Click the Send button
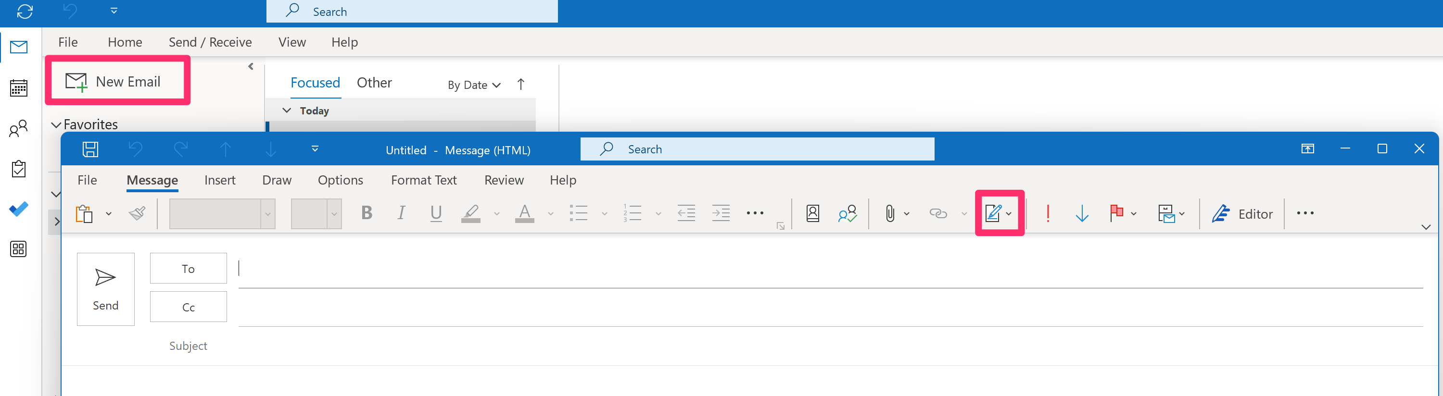The width and height of the screenshot is (1443, 396). pos(106,289)
